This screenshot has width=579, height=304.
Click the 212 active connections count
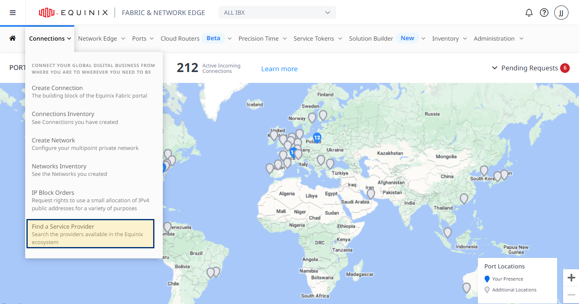coord(187,68)
